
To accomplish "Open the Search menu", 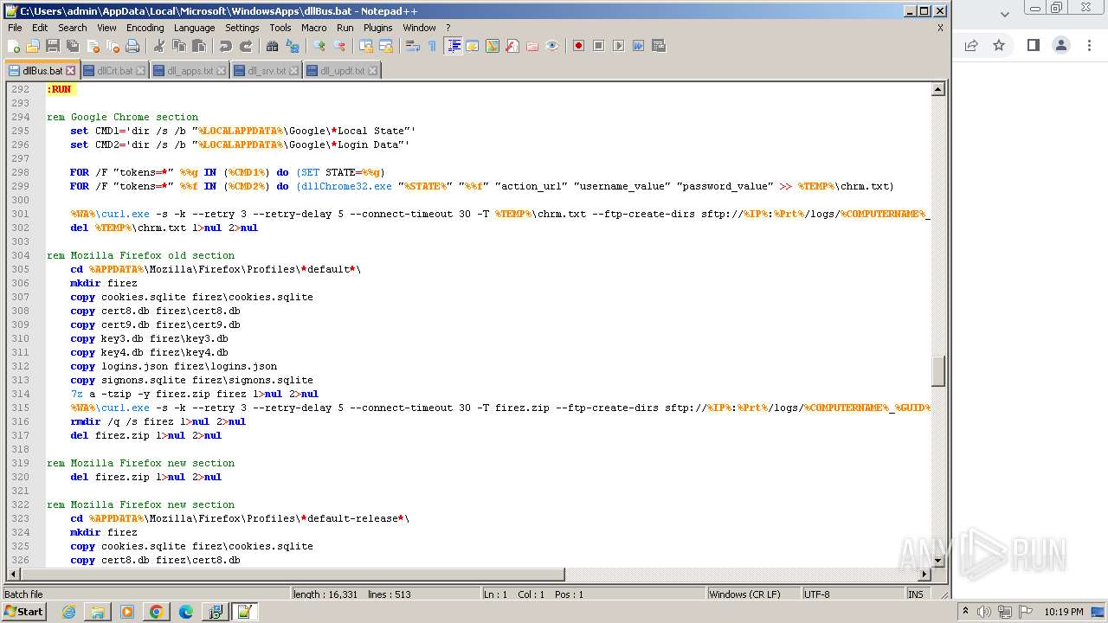I will pos(72,28).
